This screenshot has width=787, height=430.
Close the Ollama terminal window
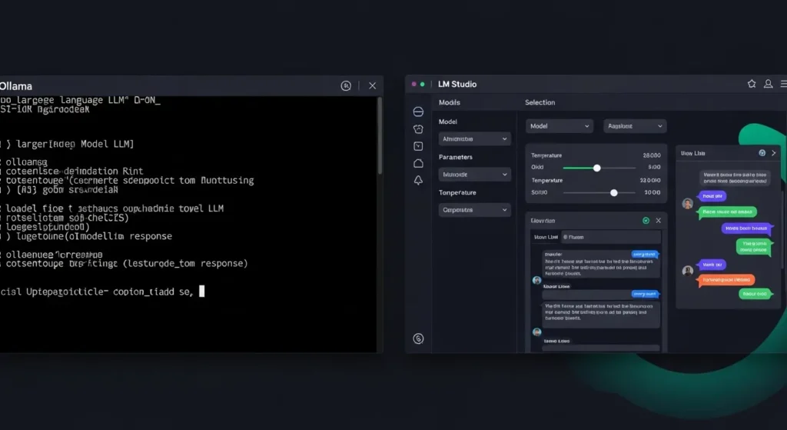373,86
